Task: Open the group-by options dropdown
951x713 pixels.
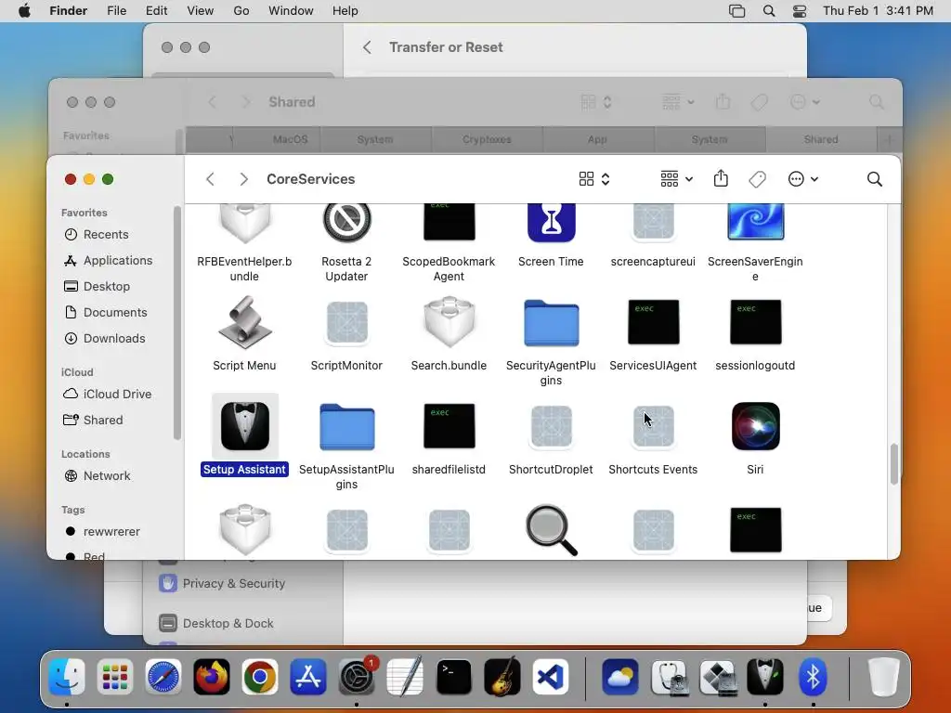Action: pyautogui.click(x=676, y=179)
